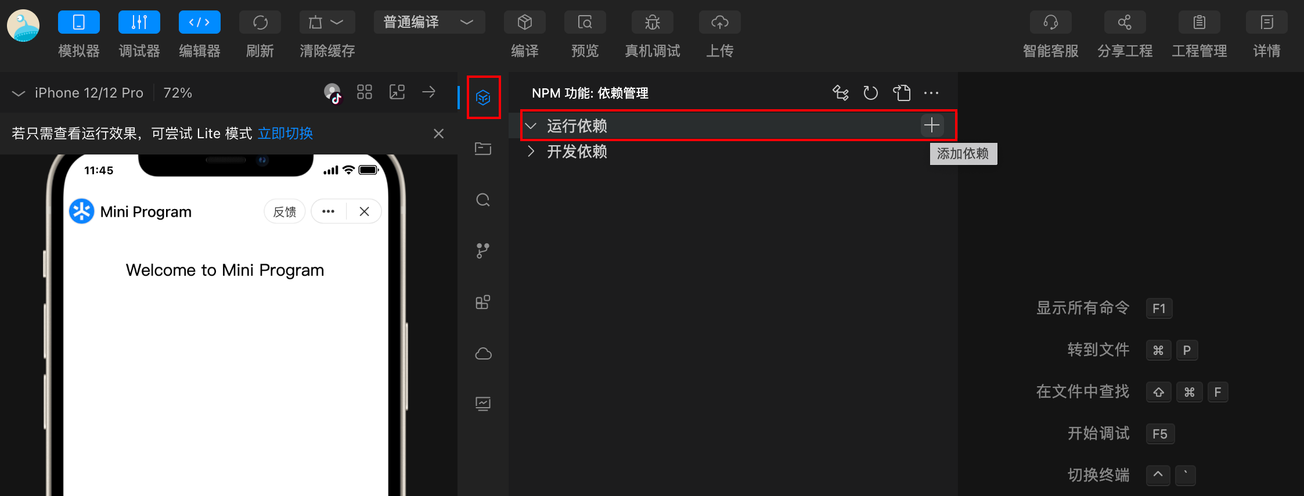Click the 立即切换 link
The width and height of the screenshot is (1304, 496).
click(285, 134)
